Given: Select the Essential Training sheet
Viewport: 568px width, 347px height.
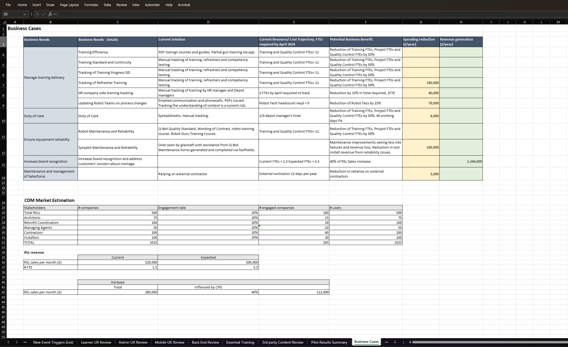Looking at the screenshot, I should 240,342.
